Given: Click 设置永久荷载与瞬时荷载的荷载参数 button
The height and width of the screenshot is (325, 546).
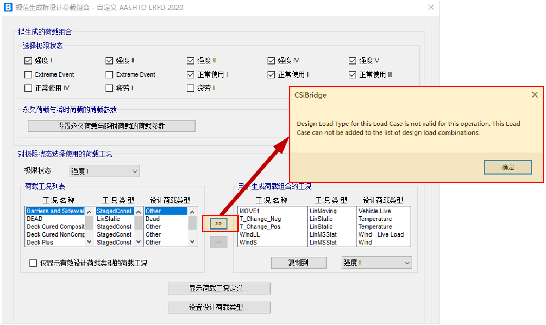Looking at the screenshot, I should (x=111, y=126).
